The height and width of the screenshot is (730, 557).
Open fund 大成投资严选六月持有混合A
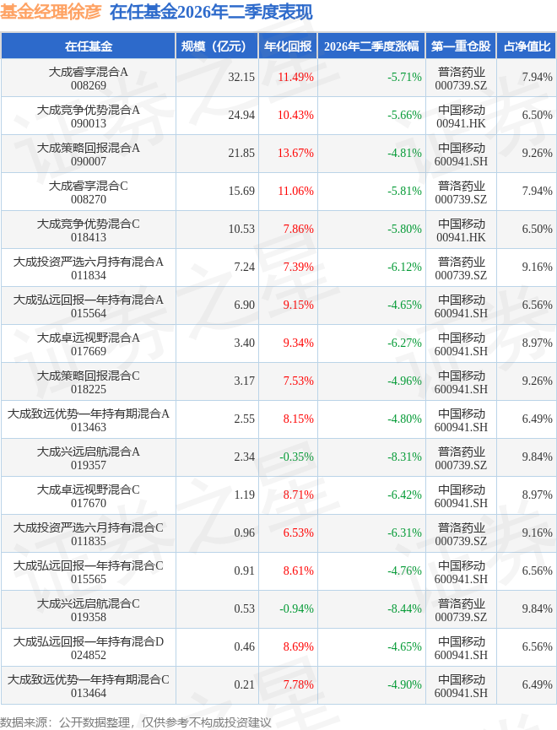pyautogui.click(x=89, y=268)
